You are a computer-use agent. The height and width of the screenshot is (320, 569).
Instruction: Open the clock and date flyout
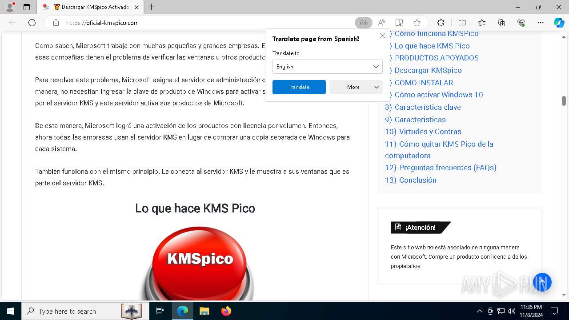[531, 311]
